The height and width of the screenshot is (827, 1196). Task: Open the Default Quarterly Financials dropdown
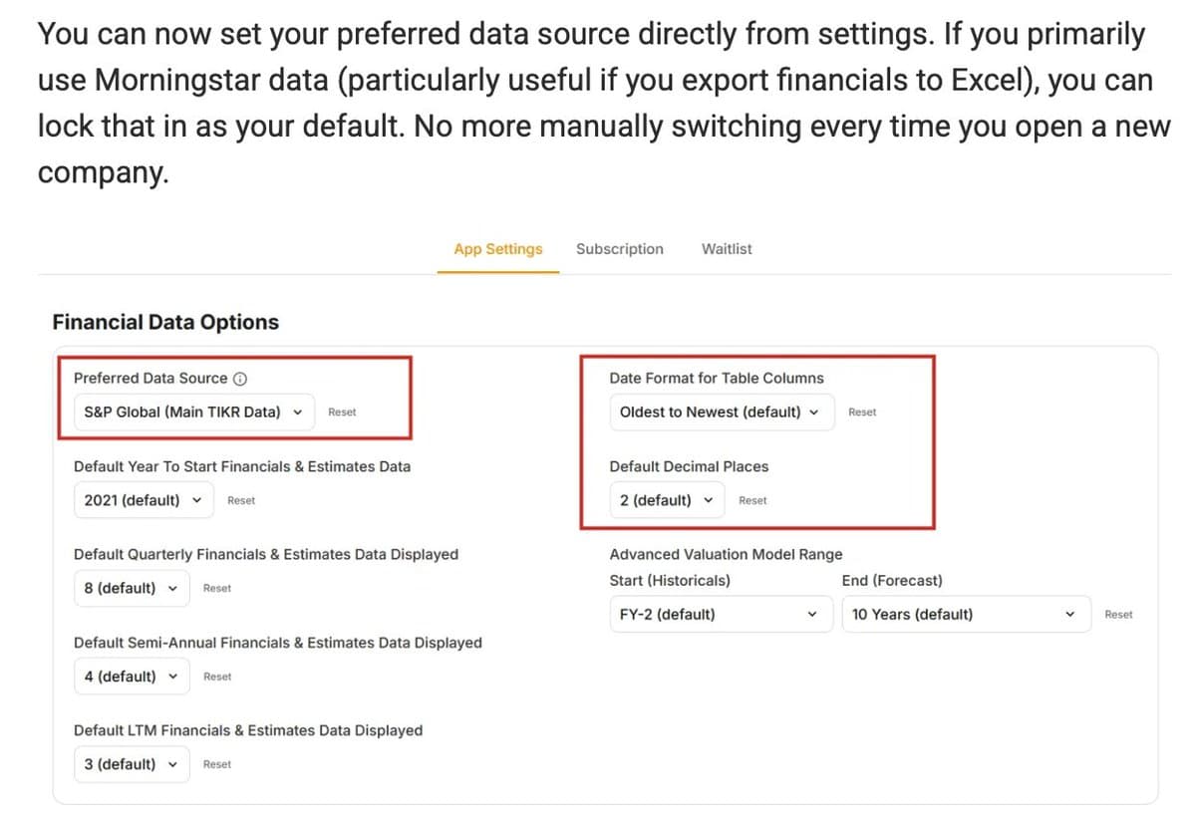point(131,588)
